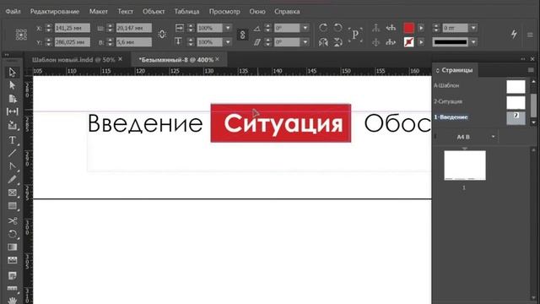
Task: Rotate selection 90° clockwise
Action: pos(323,28)
